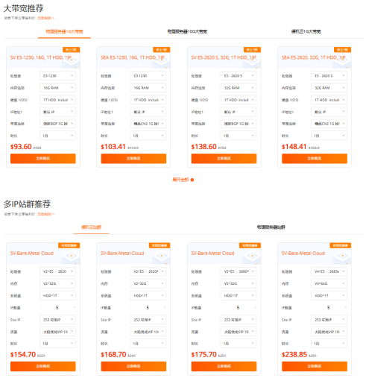Open memory dropdown on $175.70 card
This screenshot has height=381, width=366.
pos(239,283)
